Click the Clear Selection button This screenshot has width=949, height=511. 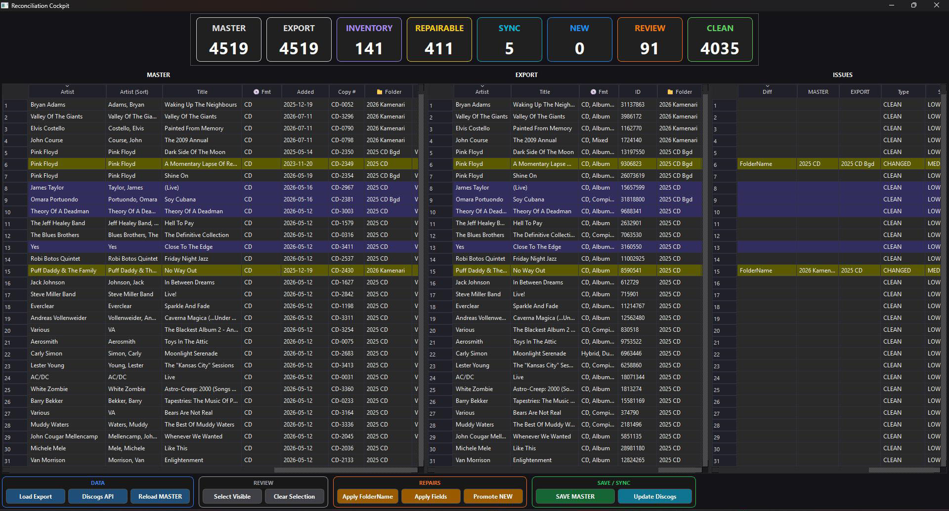(294, 496)
